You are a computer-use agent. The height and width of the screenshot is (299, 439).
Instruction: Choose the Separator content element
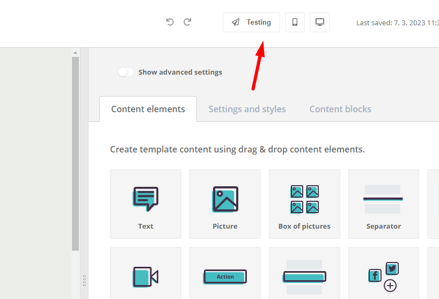pos(384,204)
